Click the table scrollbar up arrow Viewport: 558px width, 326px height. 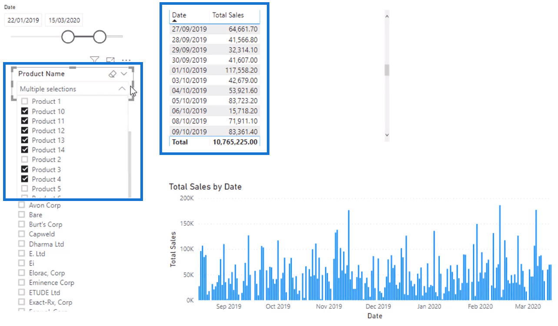click(x=387, y=16)
